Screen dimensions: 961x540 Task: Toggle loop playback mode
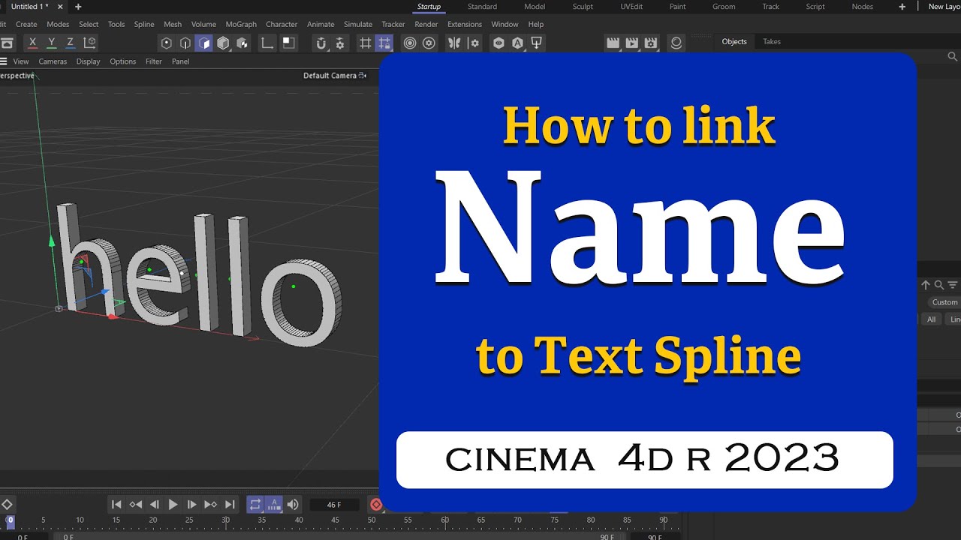point(255,505)
